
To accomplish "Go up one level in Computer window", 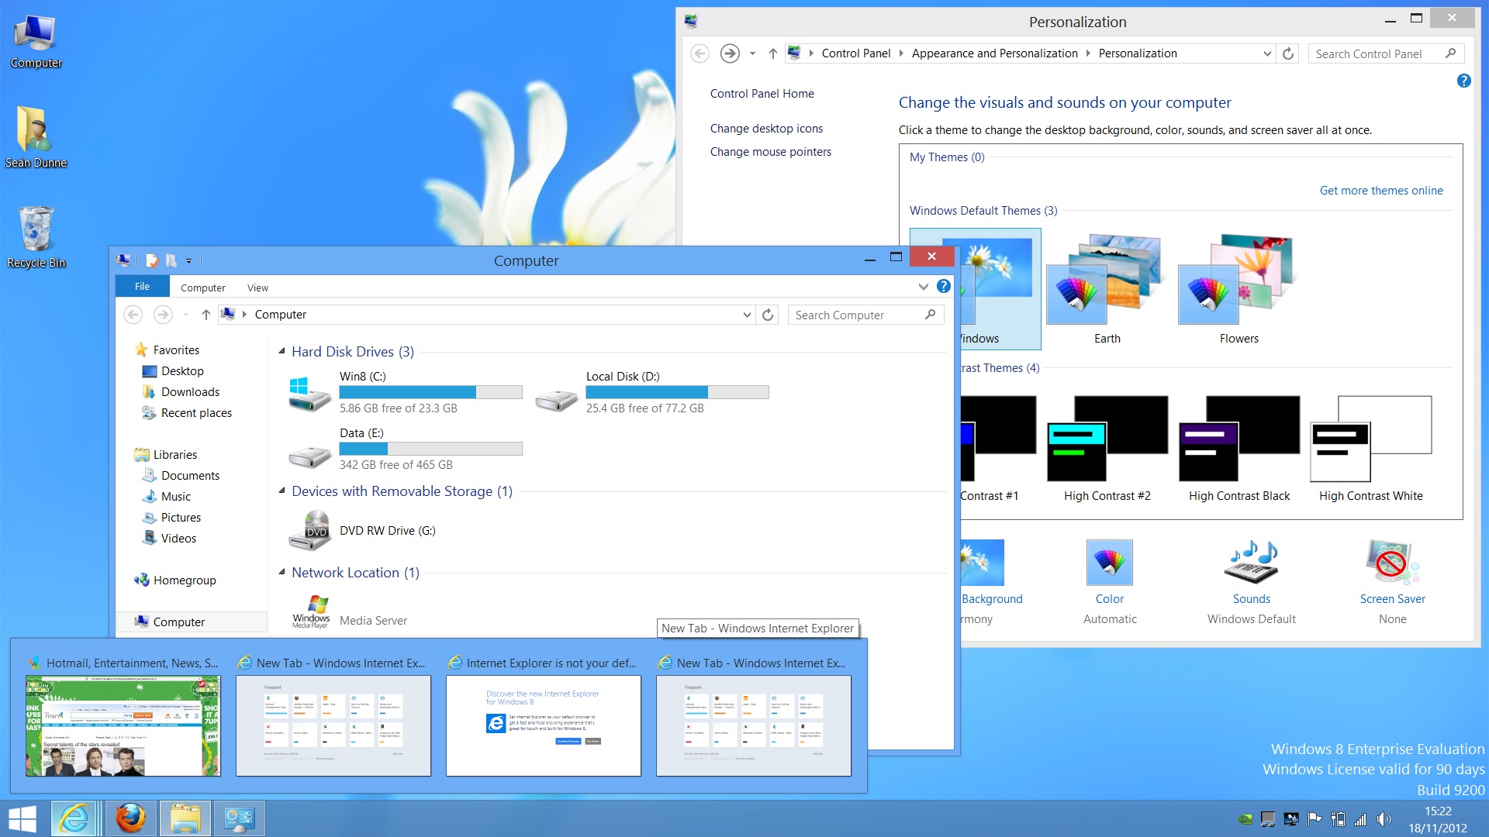I will click(x=206, y=315).
